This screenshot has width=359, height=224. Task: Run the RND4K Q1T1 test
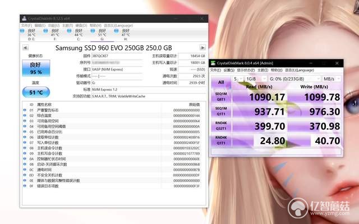point(221,140)
